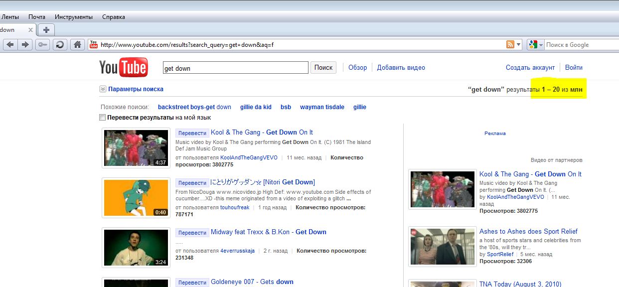619x287 pixels.
Task: Click the key wand icon in toolbar
Action: click(x=42, y=44)
